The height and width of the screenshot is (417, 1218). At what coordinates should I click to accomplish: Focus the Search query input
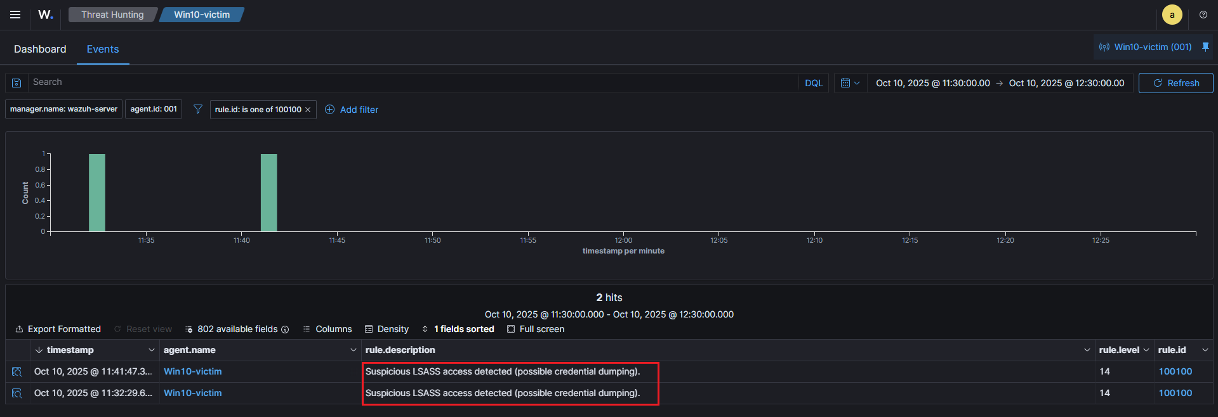coord(413,82)
